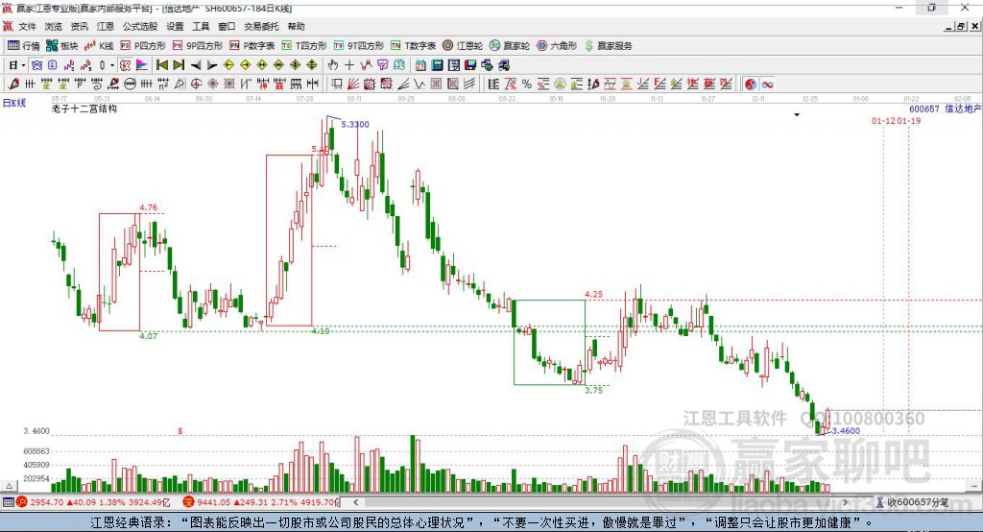Click the 5.3300 high price label
983x532 pixels.
pos(355,124)
